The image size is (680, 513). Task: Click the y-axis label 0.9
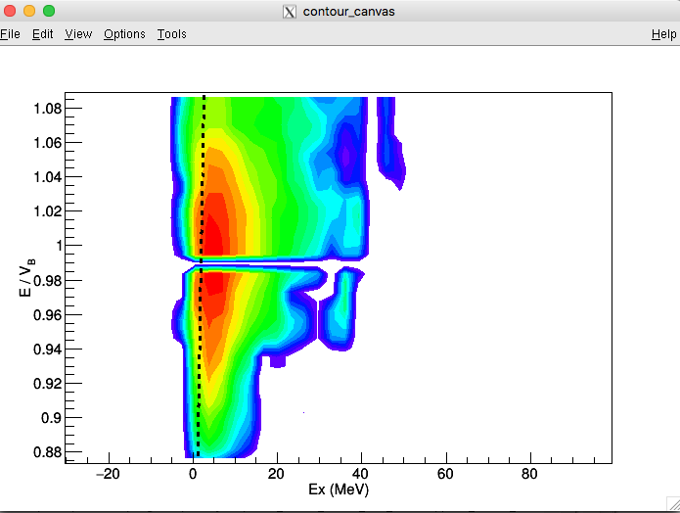pyautogui.click(x=52, y=418)
